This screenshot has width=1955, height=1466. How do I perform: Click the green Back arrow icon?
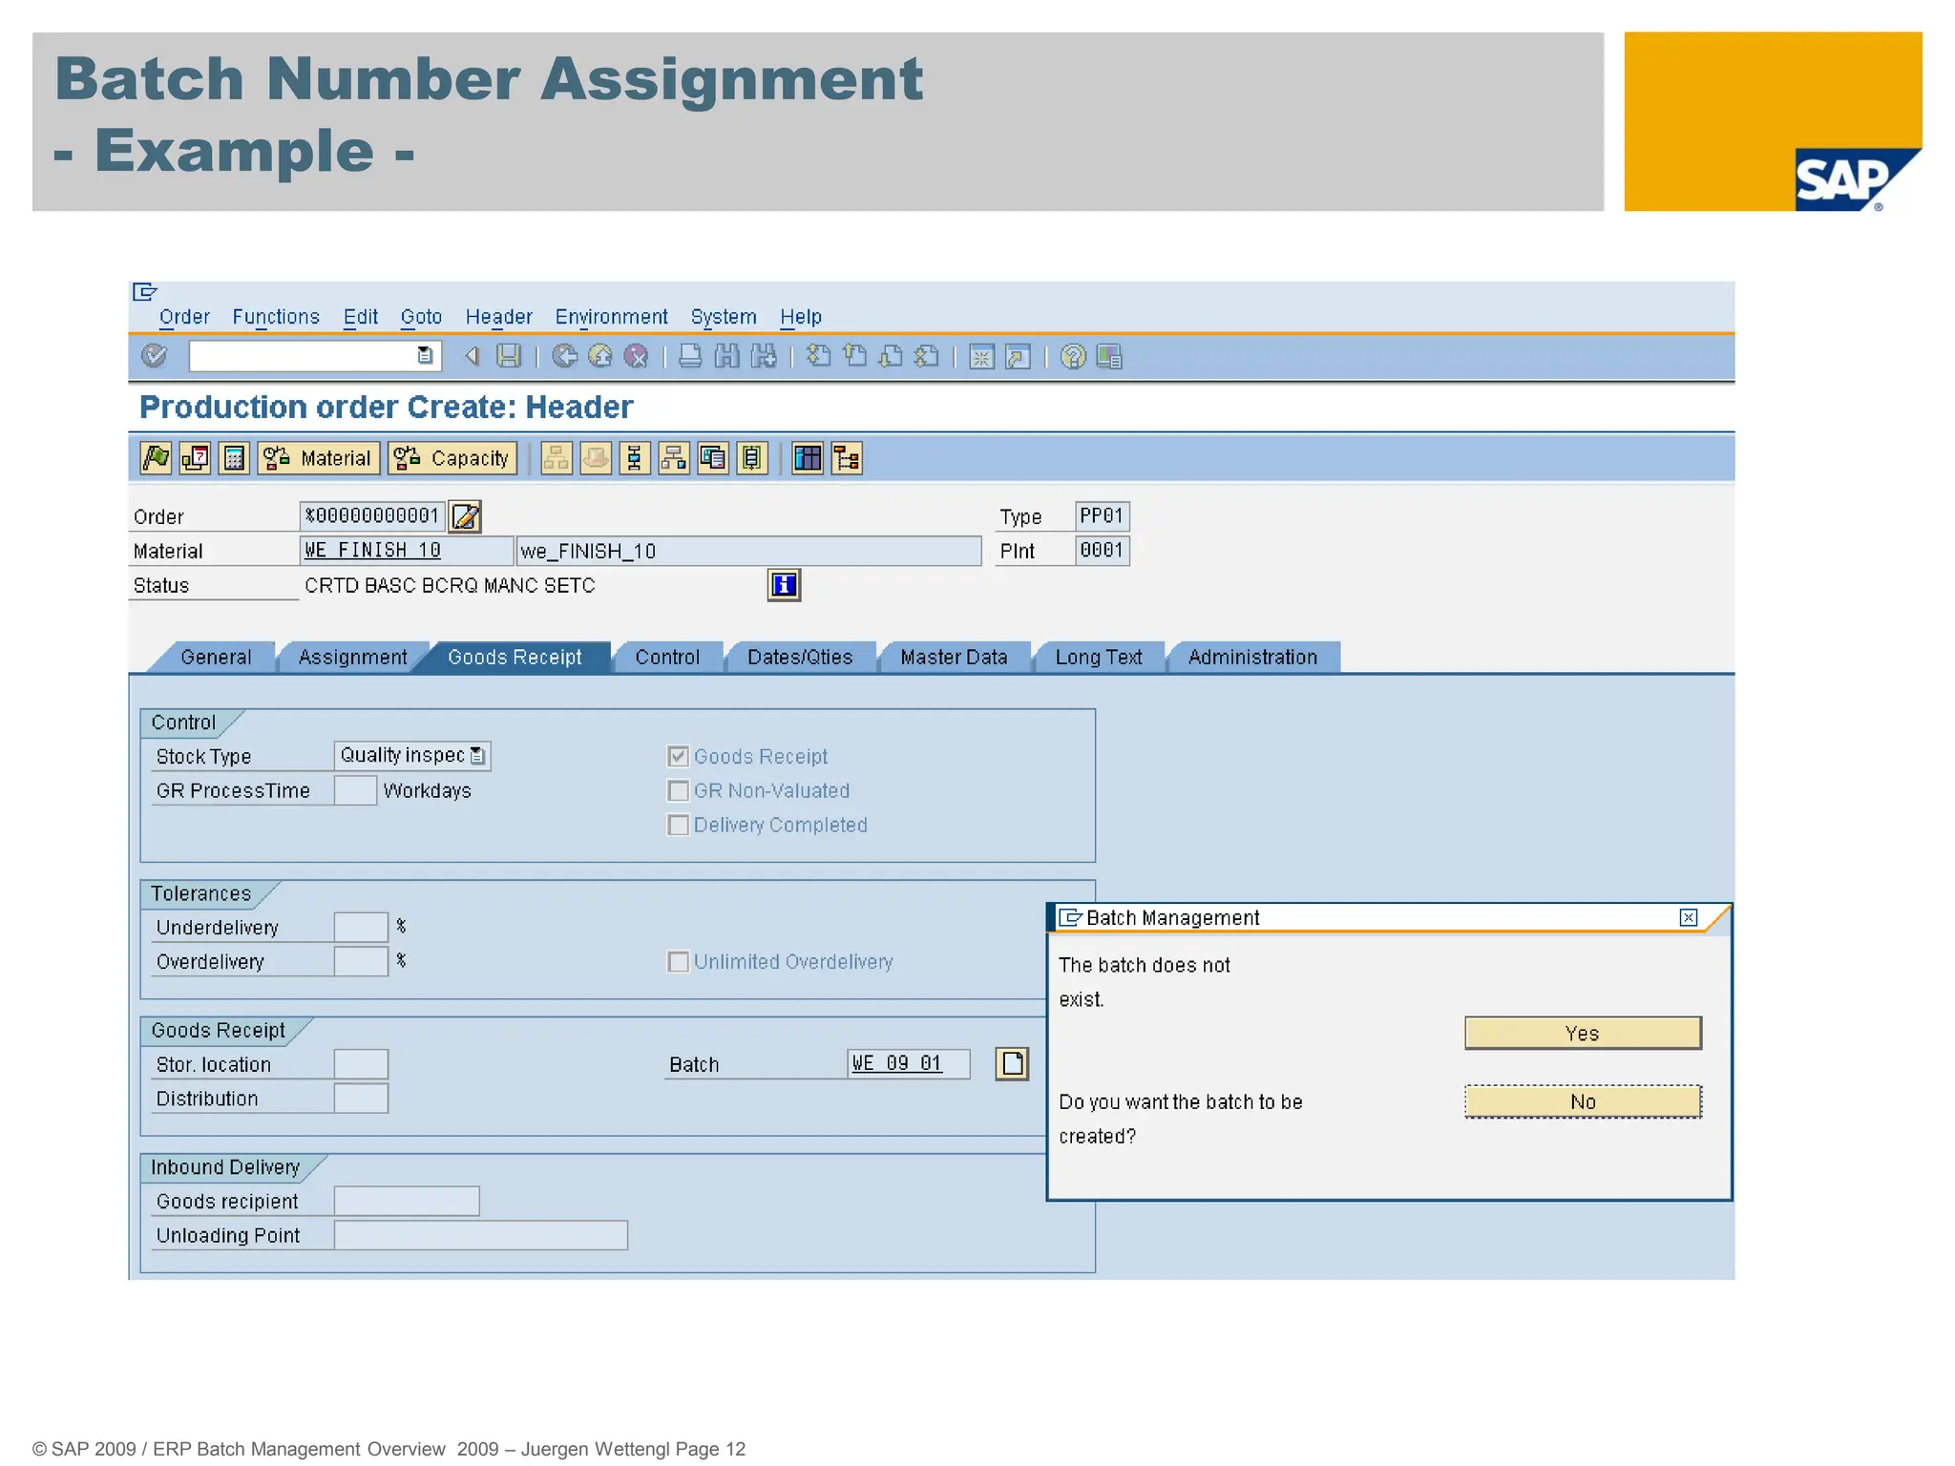(564, 356)
